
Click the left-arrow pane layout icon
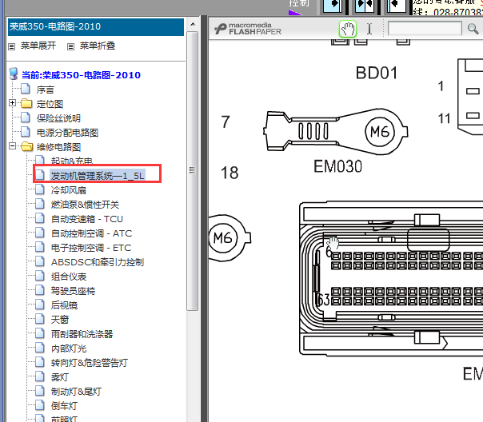(397, 6)
